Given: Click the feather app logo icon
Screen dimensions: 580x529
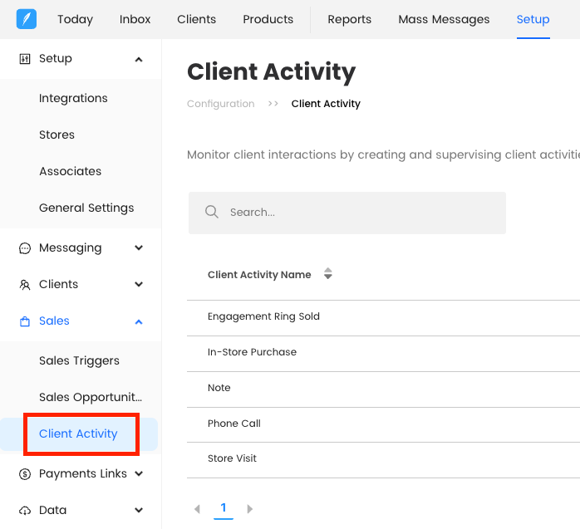Looking at the screenshot, I should tap(27, 19).
